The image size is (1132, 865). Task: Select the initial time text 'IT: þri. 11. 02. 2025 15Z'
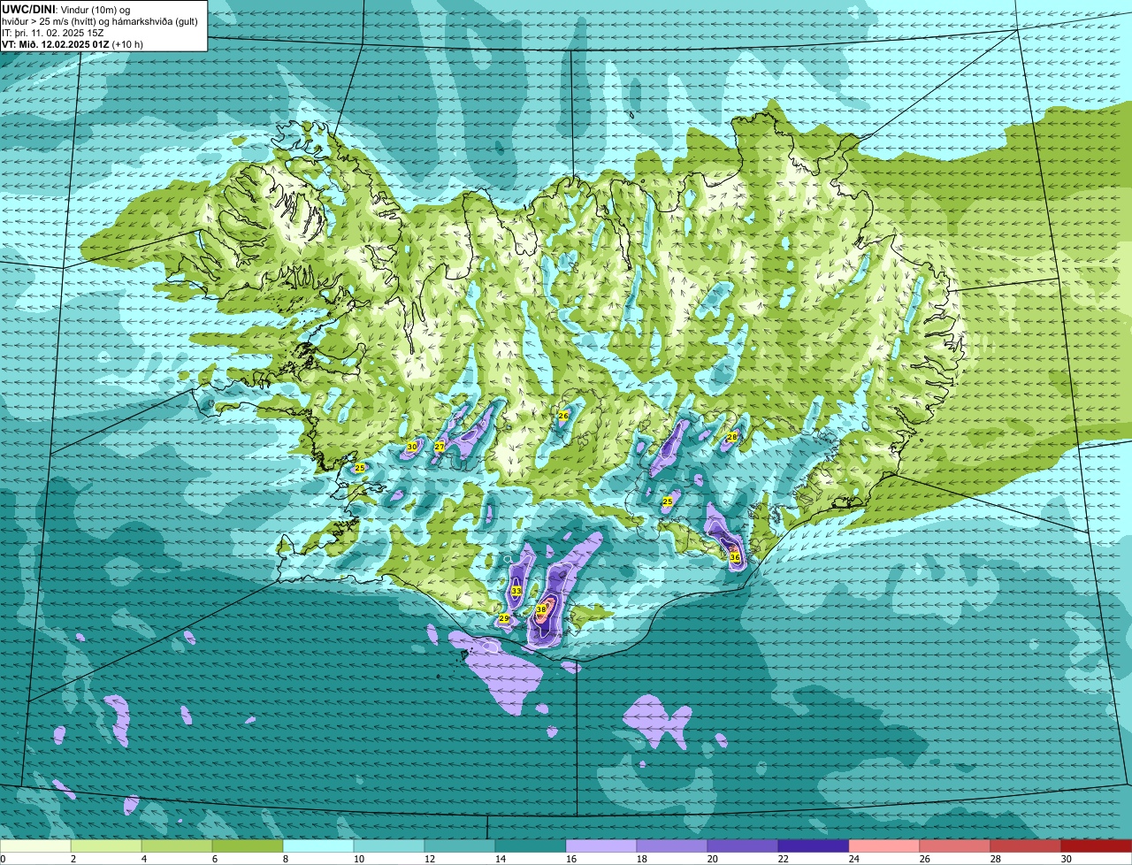point(53,33)
